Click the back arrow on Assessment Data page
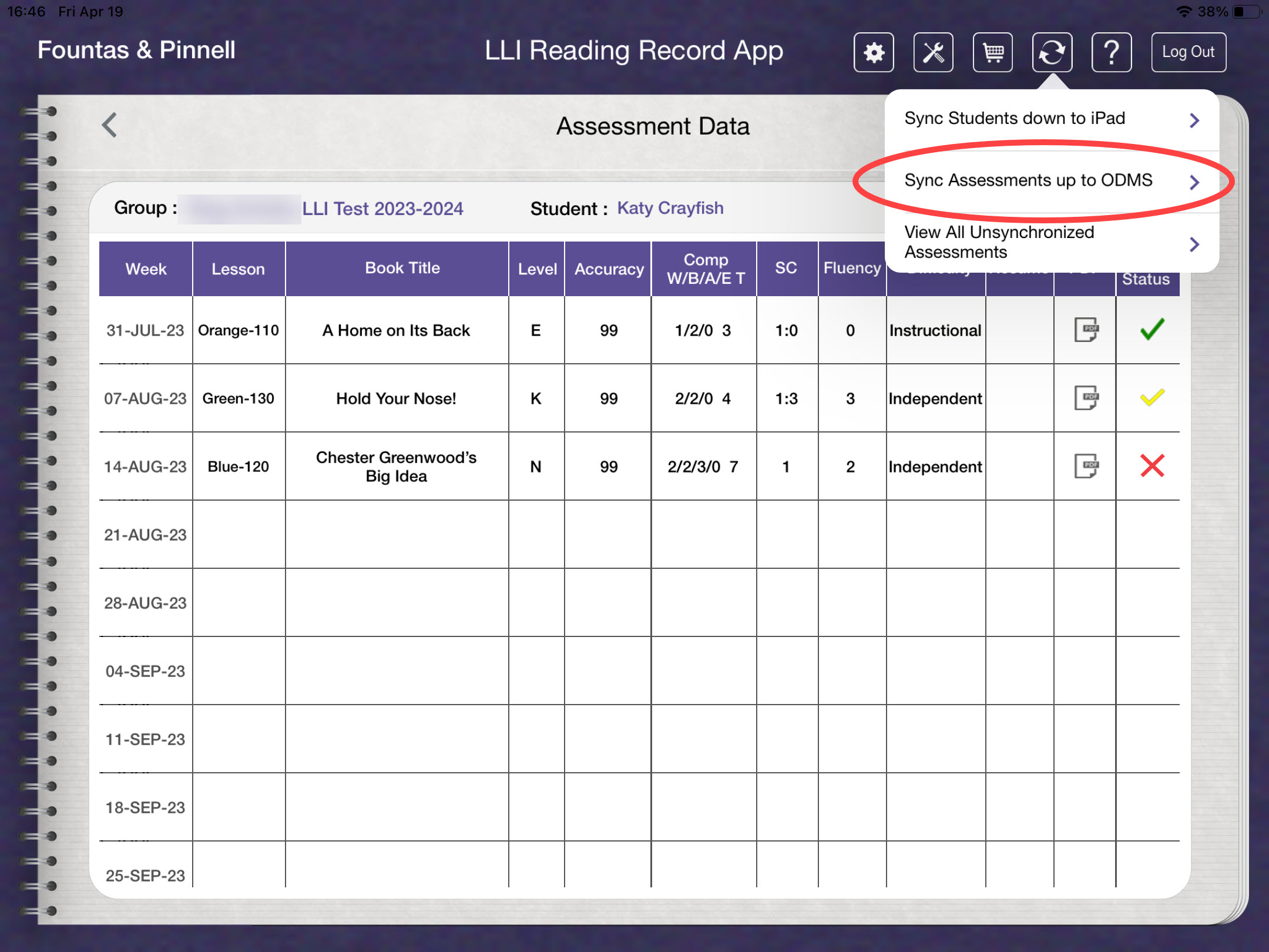This screenshot has width=1269, height=952. pyautogui.click(x=109, y=125)
